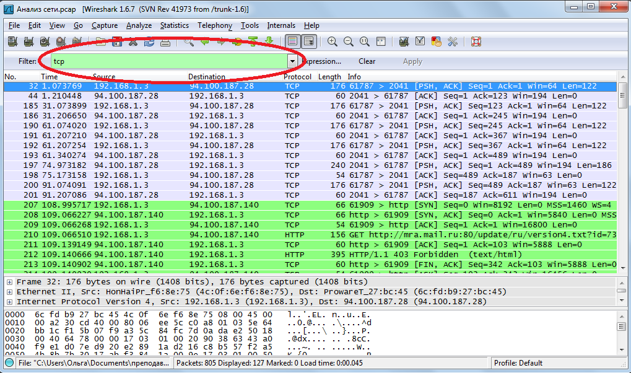This screenshot has width=631, height=373.
Task: Open preferences wrench icon
Action: tap(453, 42)
